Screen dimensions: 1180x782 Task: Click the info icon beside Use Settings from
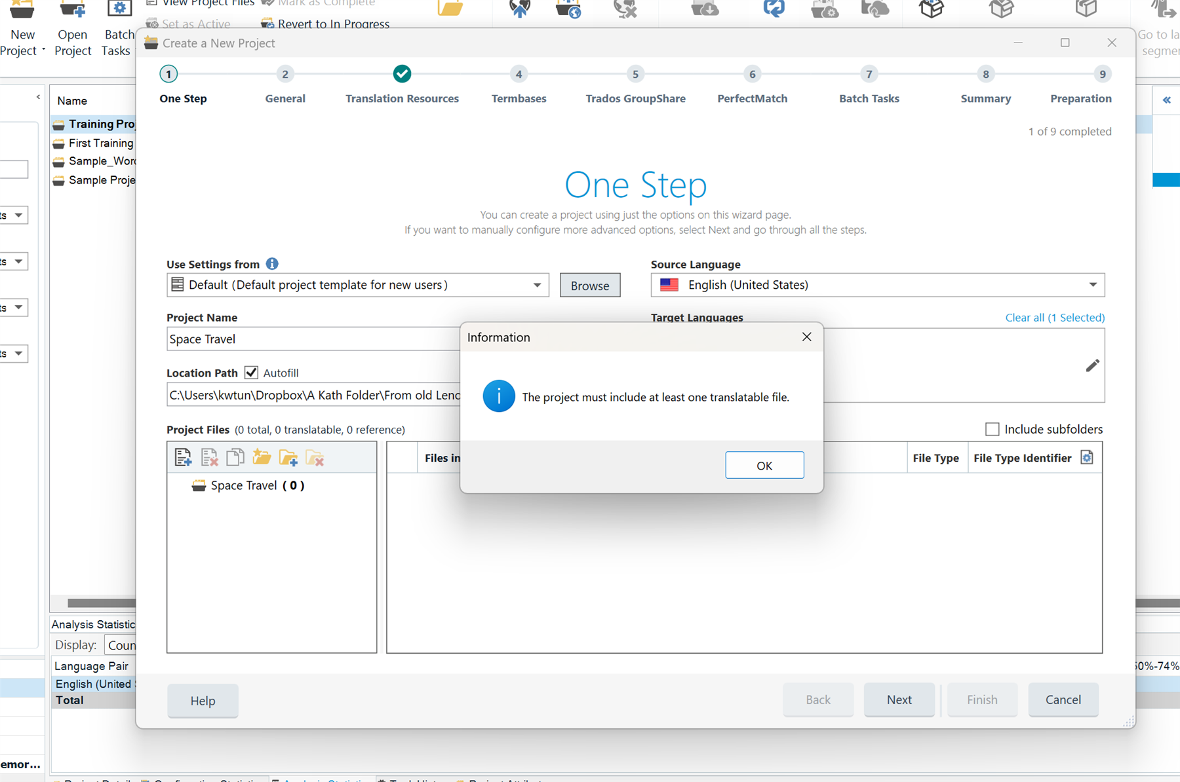(x=272, y=263)
